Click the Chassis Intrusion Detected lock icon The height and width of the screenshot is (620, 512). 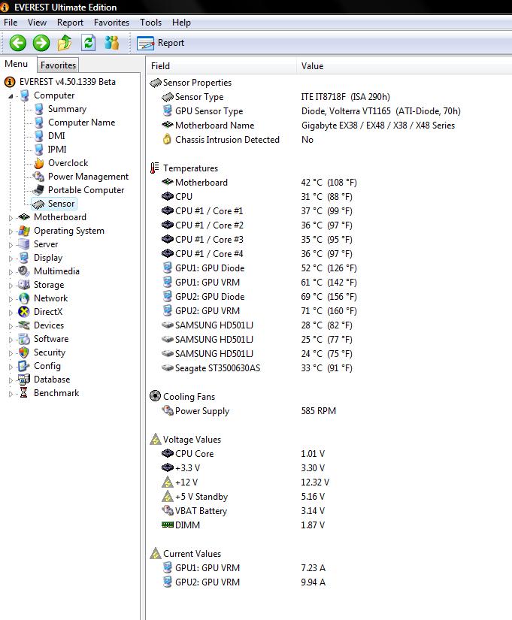coord(168,139)
